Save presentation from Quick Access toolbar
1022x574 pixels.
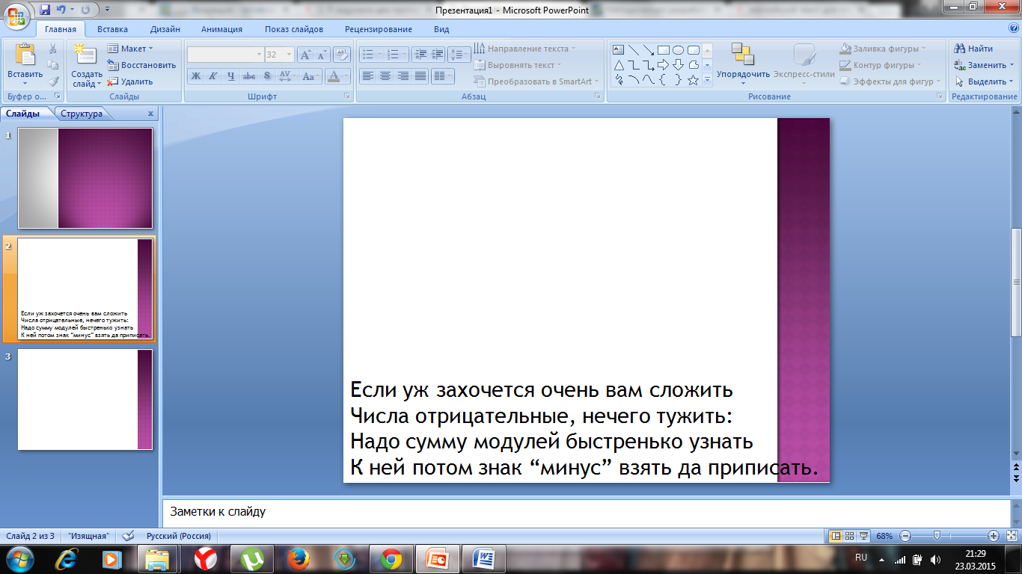pyautogui.click(x=46, y=10)
